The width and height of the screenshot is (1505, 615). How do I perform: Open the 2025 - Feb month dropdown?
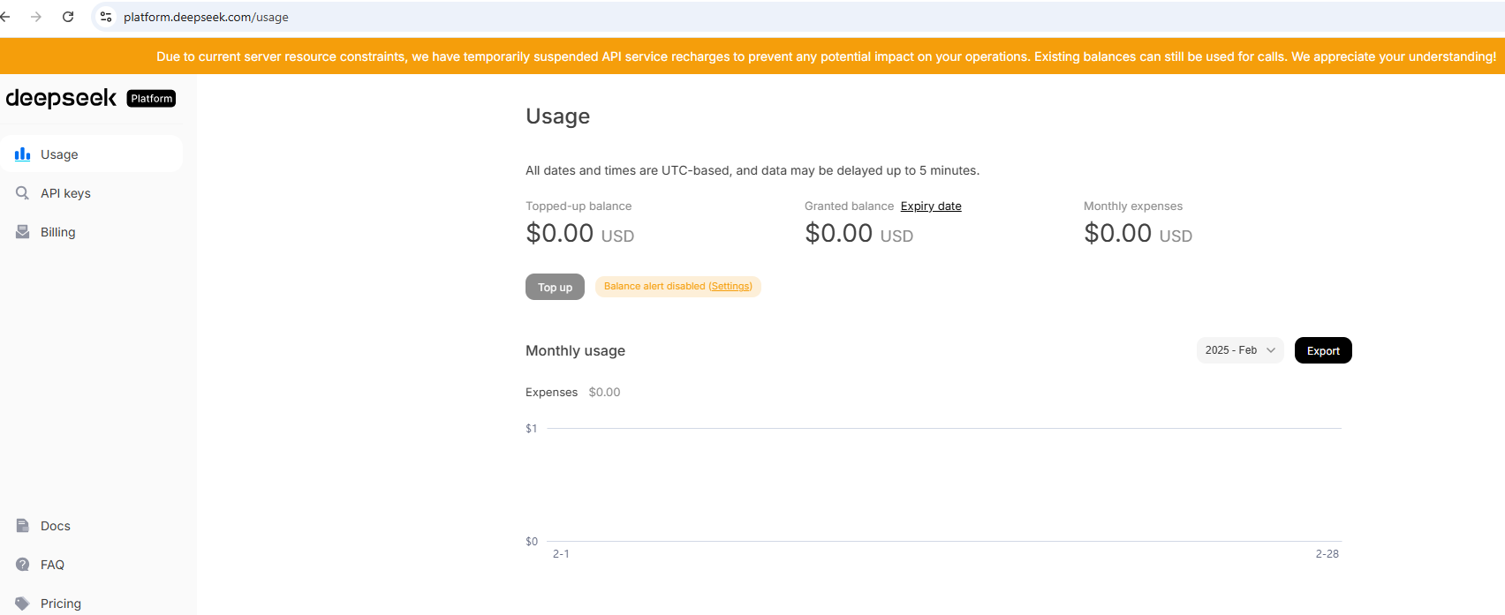pyautogui.click(x=1240, y=350)
